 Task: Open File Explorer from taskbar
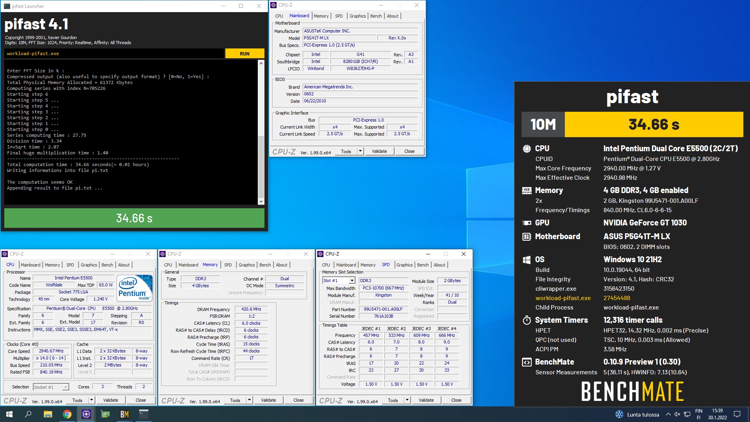48,414
